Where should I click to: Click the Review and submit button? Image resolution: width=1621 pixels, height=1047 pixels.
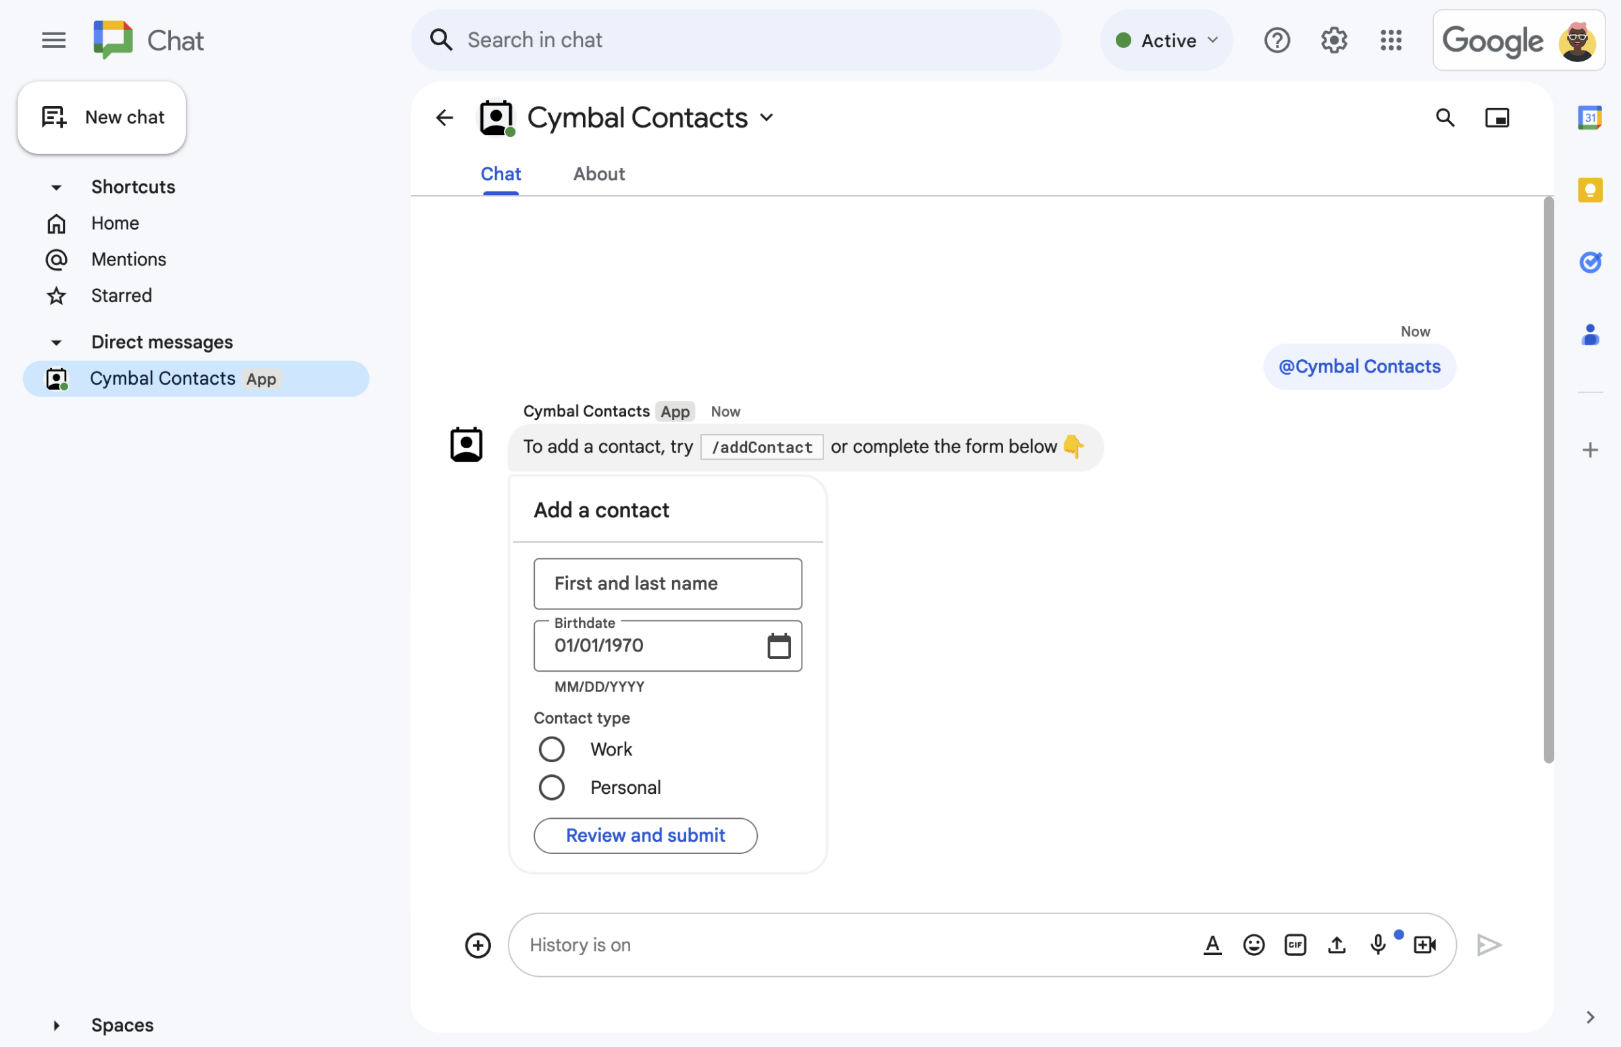[x=645, y=834]
